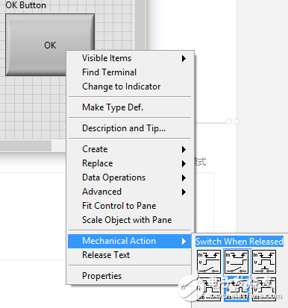Select the Latch When Pressed mechanical action icon

click(x=209, y=289)
